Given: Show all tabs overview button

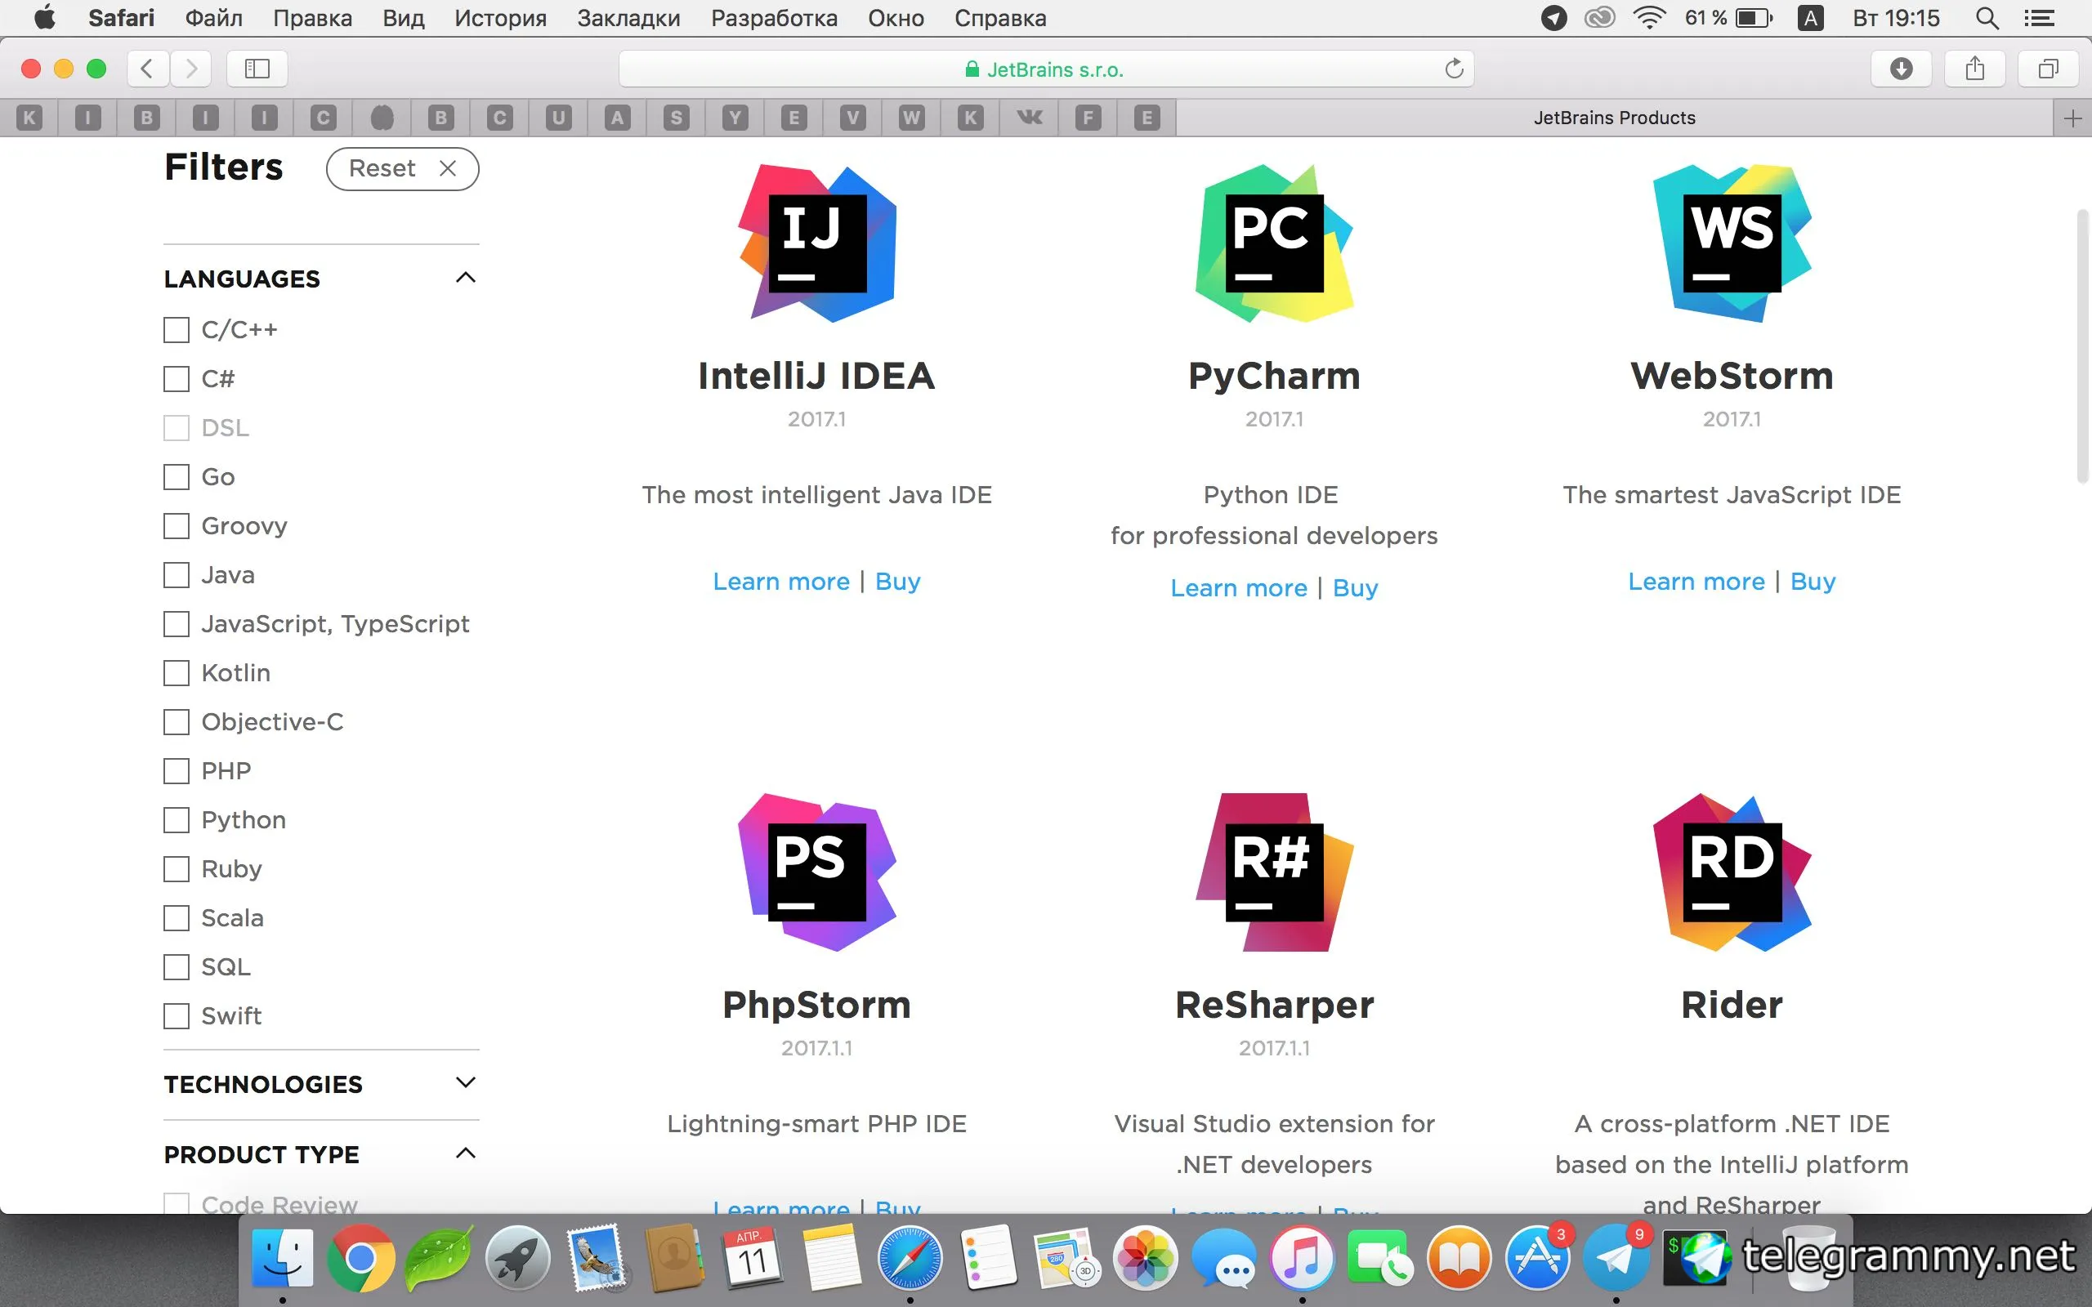Looking at the screenshot, I should click(x=2048, y=69).
